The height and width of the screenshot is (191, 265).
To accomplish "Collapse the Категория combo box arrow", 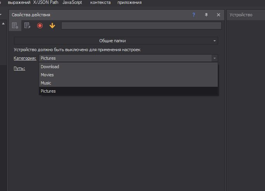I will click(x=214, y=58).
